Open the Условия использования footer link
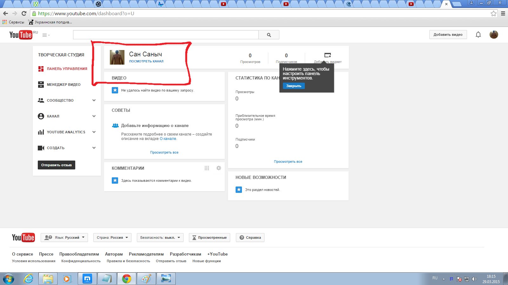This screenshot has height=285, width=508. pyautogui.click(x=34, y=261)
